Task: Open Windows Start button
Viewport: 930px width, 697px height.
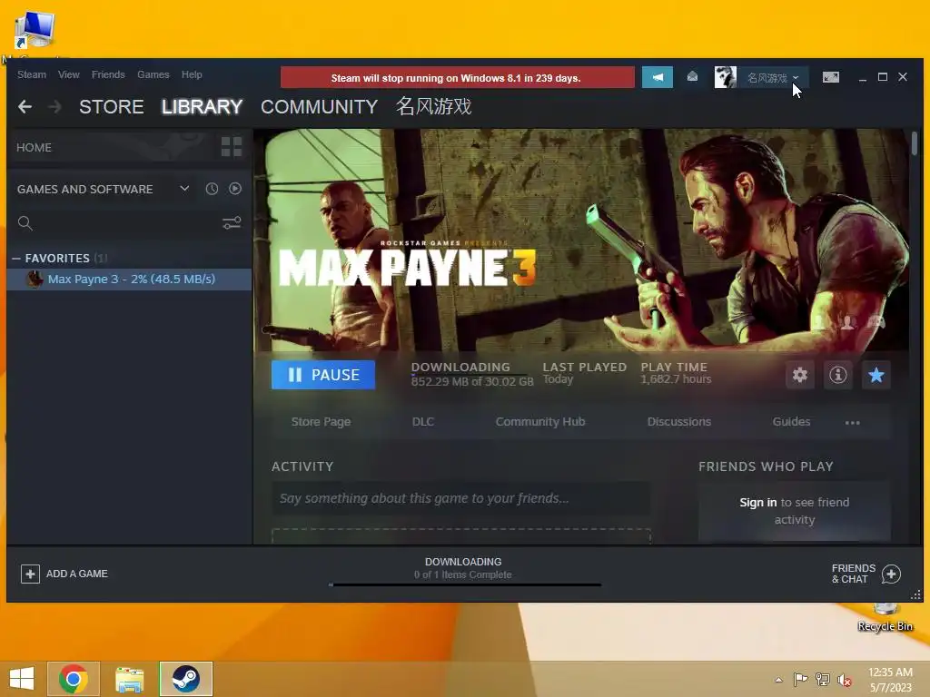Action: click(22, 679)
